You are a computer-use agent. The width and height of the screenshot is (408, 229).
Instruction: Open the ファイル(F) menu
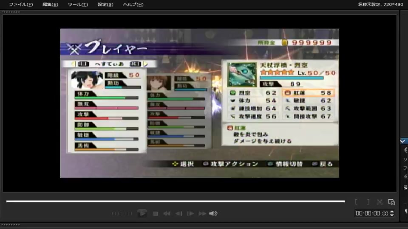(21, 4)
